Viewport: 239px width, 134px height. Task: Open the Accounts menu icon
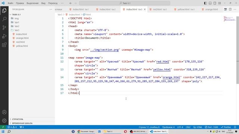click(x=4, y=112)
